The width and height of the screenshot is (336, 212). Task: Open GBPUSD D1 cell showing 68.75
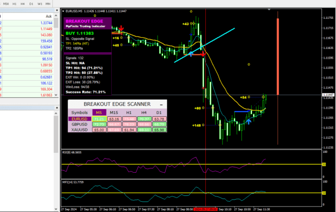(x=159, y=124)
